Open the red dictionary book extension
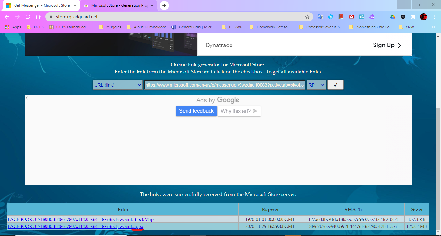Image resolution: width=441 pixels, height=236 pixels. 341,17
